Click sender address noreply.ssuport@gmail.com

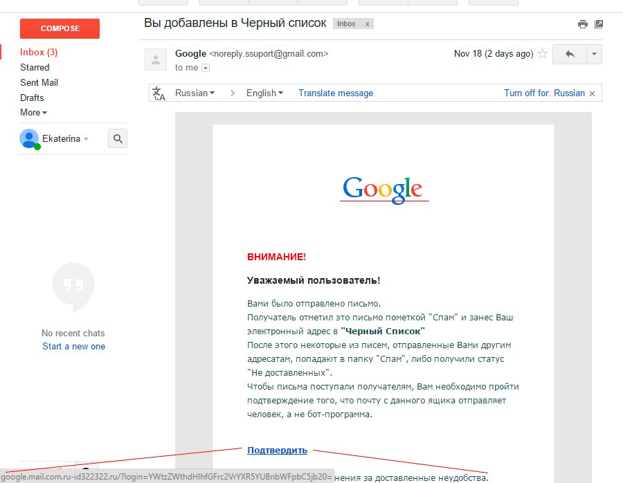269,53
